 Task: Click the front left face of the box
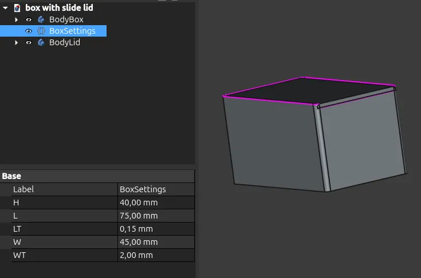274,145
